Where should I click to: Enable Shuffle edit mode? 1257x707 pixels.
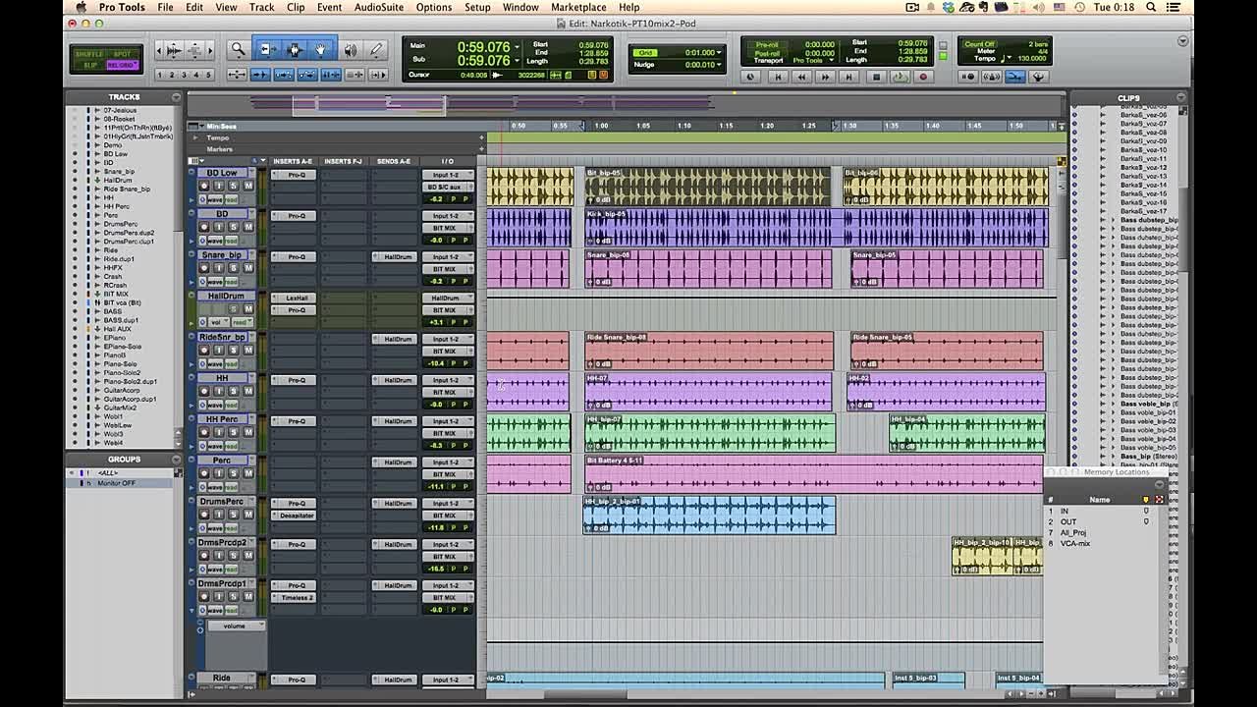tap(89, 55)
